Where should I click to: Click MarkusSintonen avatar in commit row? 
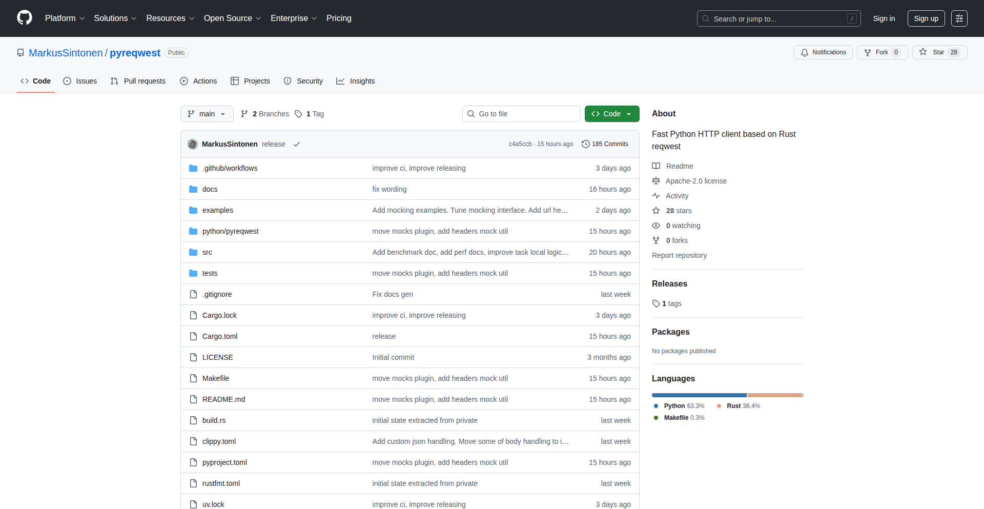pos(193,144)
